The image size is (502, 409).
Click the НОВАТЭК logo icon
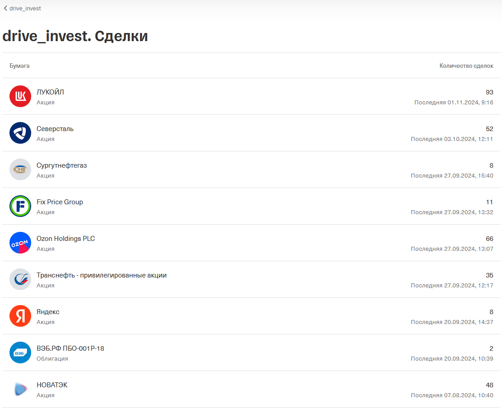(20, 389)
